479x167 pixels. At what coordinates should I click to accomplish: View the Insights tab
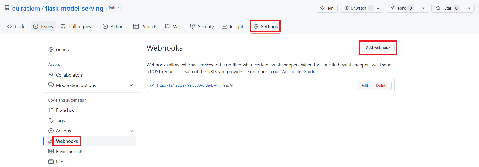(x=233, y=26)
